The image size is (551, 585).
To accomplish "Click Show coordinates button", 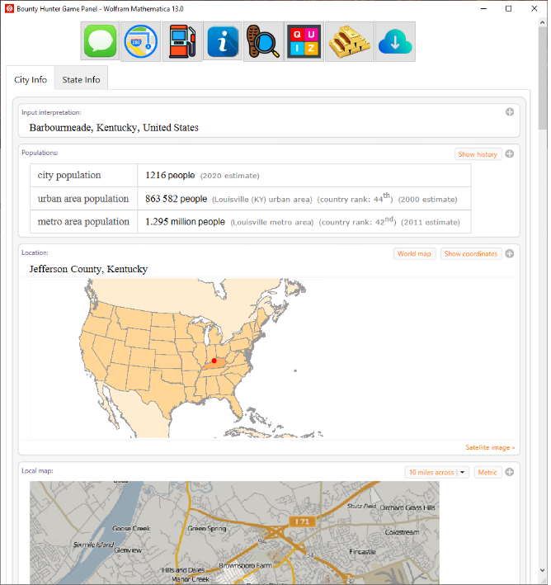I will (470, 254).
